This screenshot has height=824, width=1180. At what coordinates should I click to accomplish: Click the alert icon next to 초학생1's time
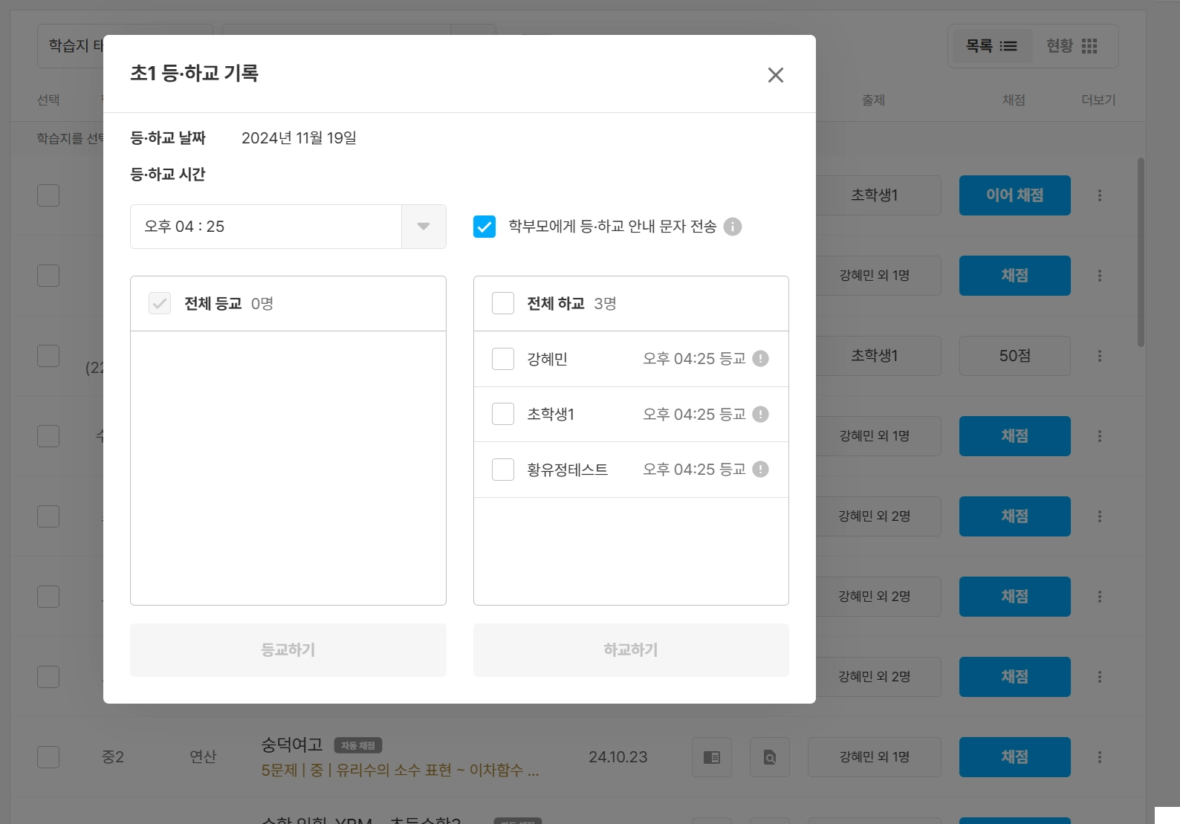coord(760,415)
